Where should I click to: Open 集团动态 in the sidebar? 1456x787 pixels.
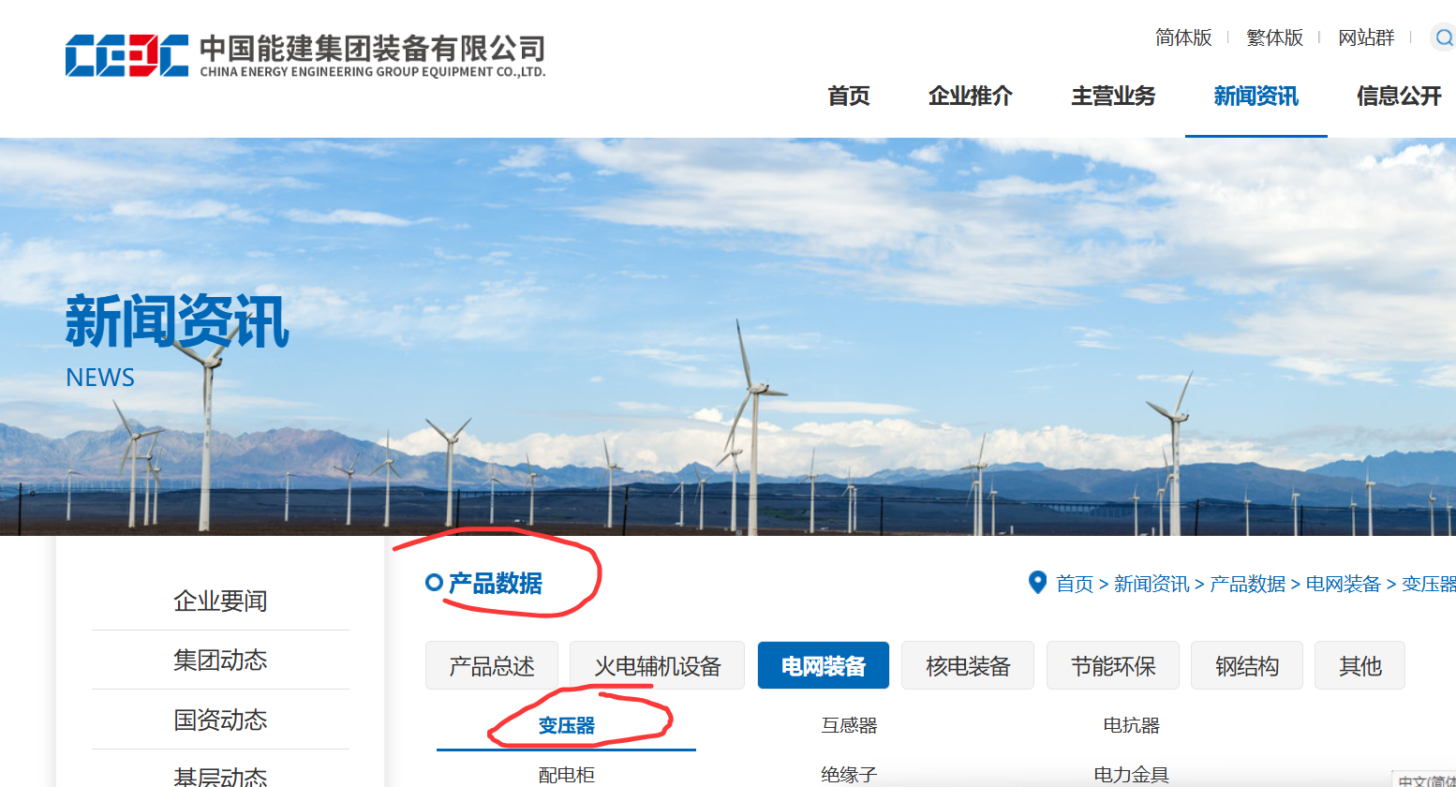(220, 660)
